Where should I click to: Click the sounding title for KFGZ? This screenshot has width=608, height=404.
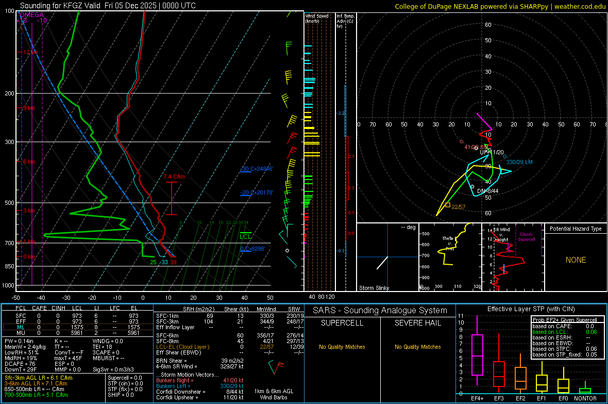tap(108, 6)
